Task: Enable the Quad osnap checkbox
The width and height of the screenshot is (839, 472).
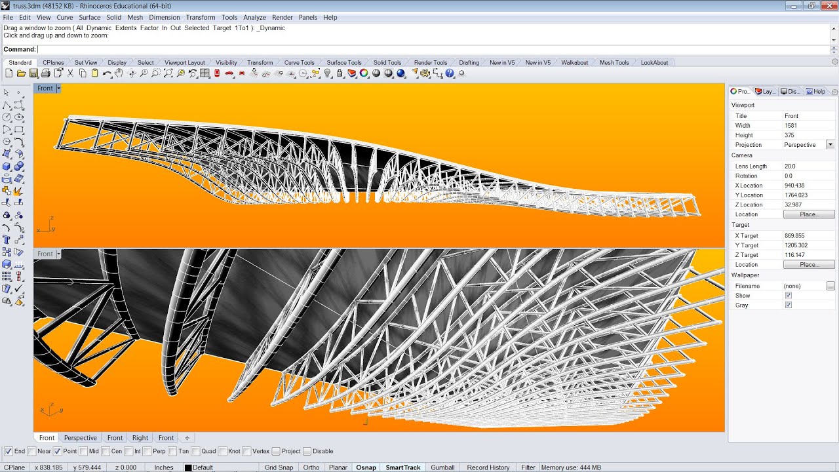Action: tap(196, 451)
